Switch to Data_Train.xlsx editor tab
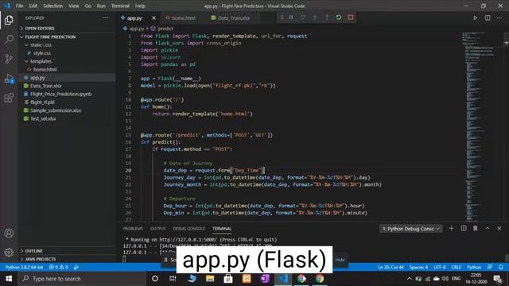This screenshot has width=509, height=286. (x=234, y=17)
